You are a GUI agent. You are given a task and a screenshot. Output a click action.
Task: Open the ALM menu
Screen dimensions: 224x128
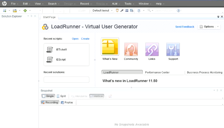point(116,4)
